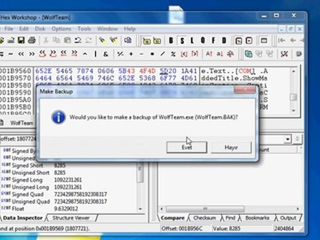Click the add plus operation icon

(x=131, y=54)
